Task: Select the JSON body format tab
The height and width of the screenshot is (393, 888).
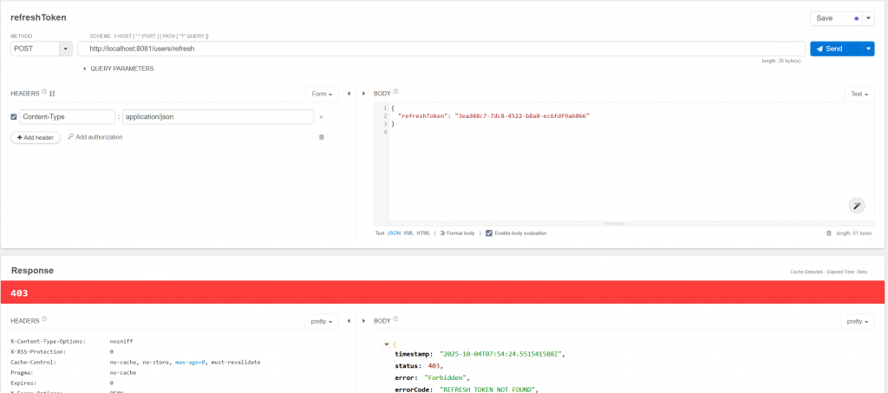Action: click(x=394, y=233)
